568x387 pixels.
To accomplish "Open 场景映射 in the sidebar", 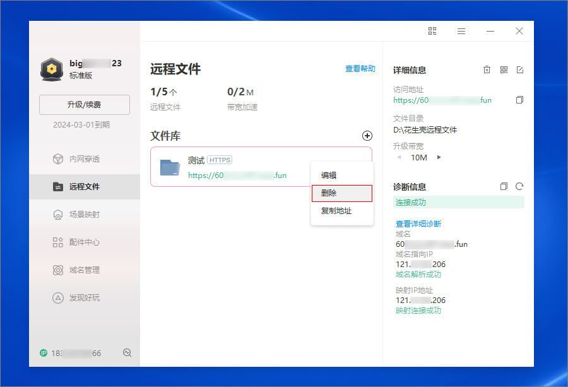I will [85, 215].
